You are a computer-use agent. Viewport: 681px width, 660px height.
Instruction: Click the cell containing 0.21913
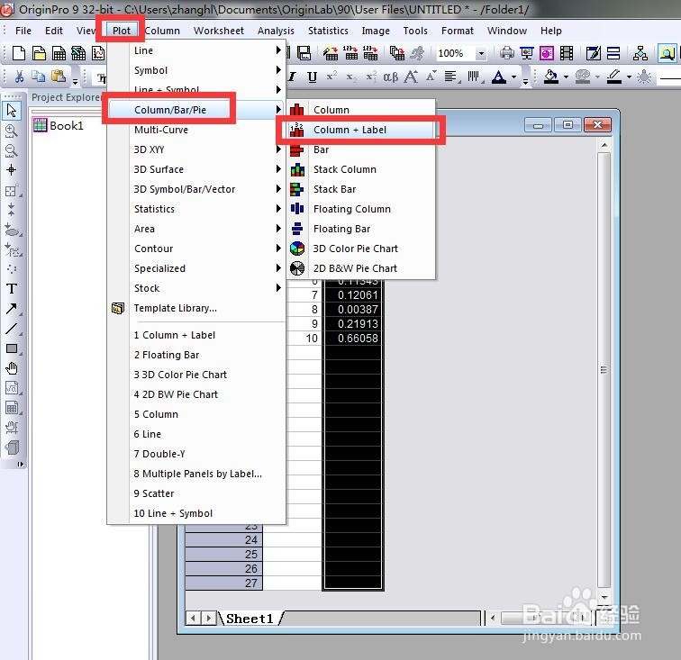coord(352,324)
